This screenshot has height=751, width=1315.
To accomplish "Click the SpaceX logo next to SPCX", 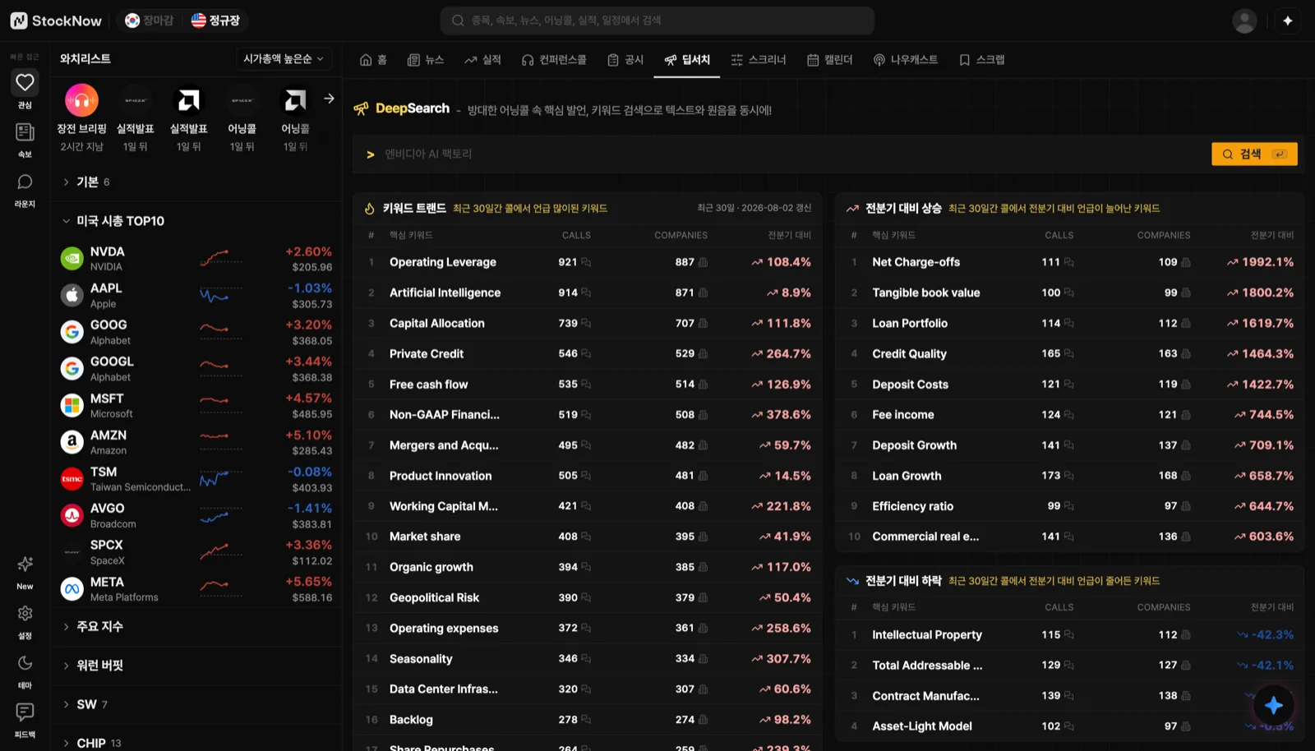I will click(x=72, y=551).
